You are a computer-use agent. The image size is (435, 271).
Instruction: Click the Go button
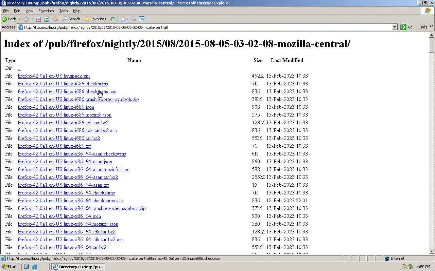(x=407, y=27)
